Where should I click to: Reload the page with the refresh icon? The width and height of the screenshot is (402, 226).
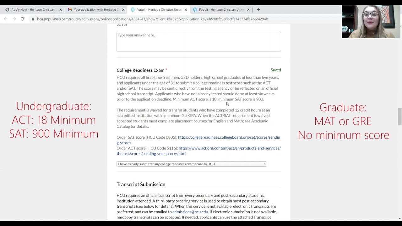[23, 19]
